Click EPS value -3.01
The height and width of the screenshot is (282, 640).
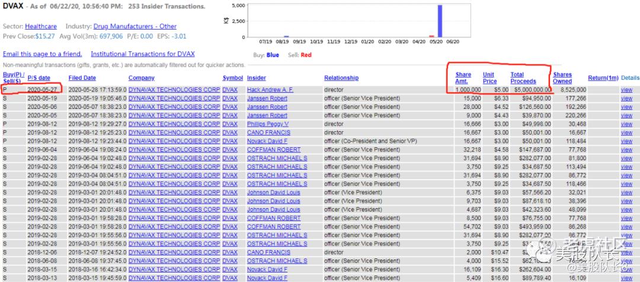pyautogui.click(x=179, y=36)
